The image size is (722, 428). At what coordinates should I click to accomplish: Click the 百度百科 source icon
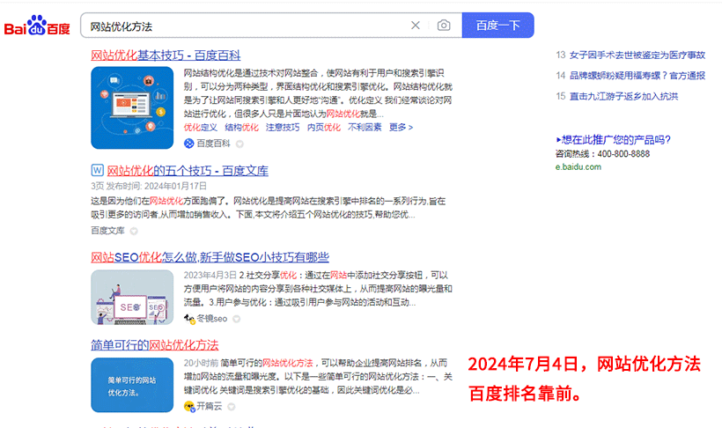188,143
